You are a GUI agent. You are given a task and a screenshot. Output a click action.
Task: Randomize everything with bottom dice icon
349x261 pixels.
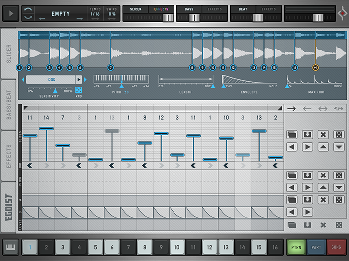pos(339,225)
